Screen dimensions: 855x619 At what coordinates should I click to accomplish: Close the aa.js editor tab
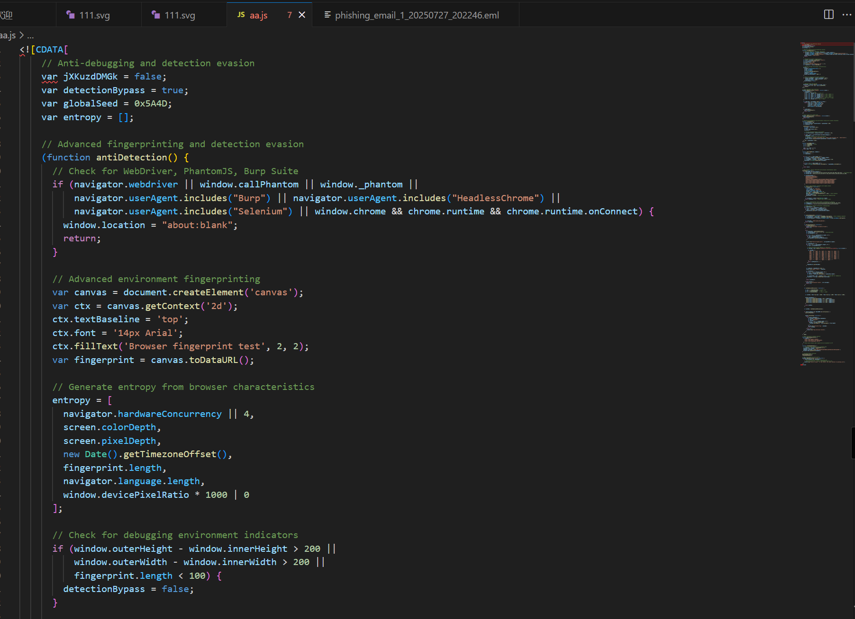tap(302, 15)
